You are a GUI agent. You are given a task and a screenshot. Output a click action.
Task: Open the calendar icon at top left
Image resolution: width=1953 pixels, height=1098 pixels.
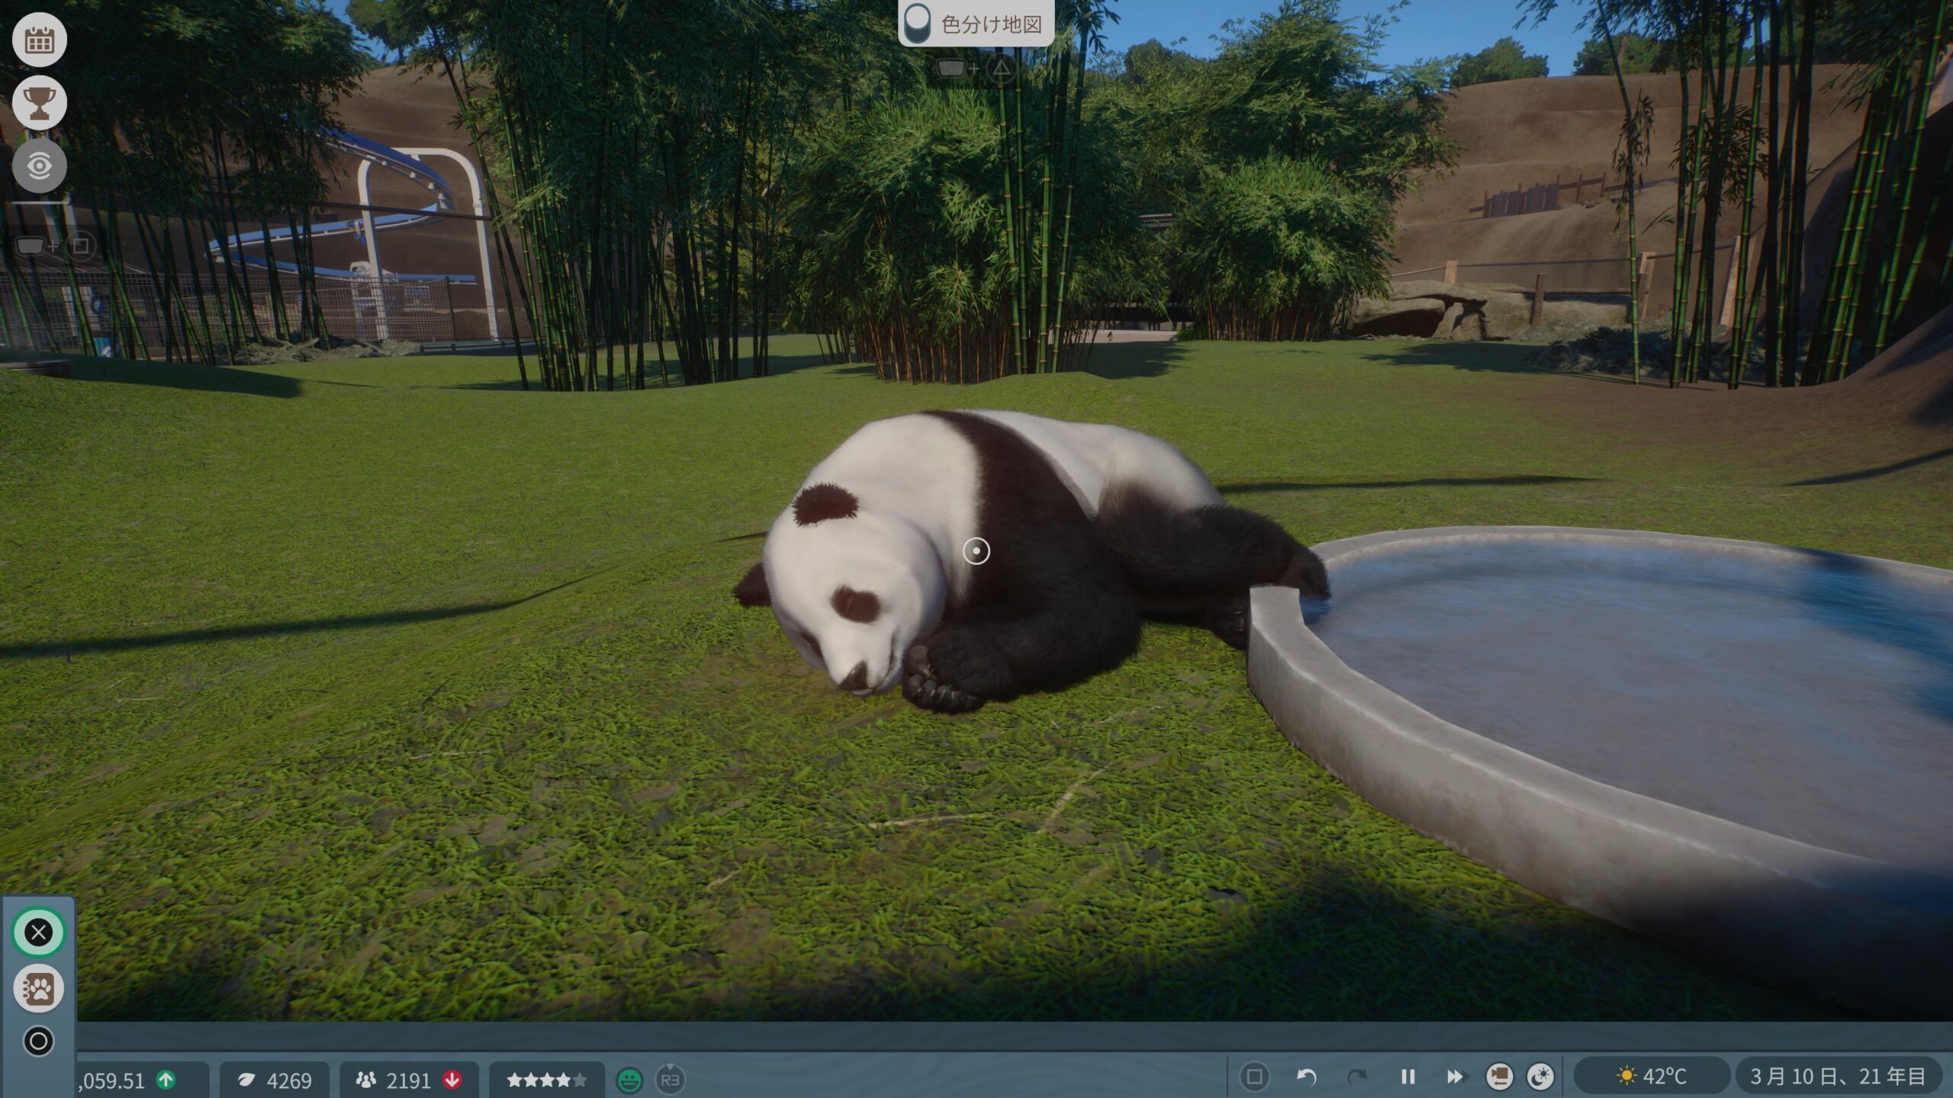coord(39,40)
